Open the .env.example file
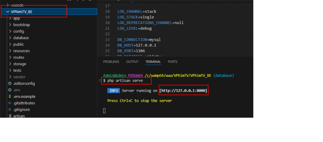Screen dimensions: 323x142 coord(24,97)
